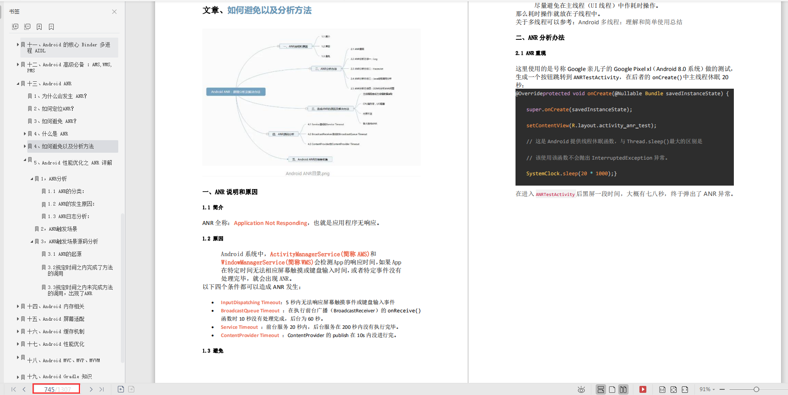
Task: Click the zoom out minus button
Action: coord(722,389)
